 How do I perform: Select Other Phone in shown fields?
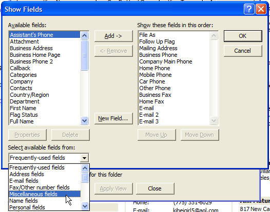pos(174,88)
